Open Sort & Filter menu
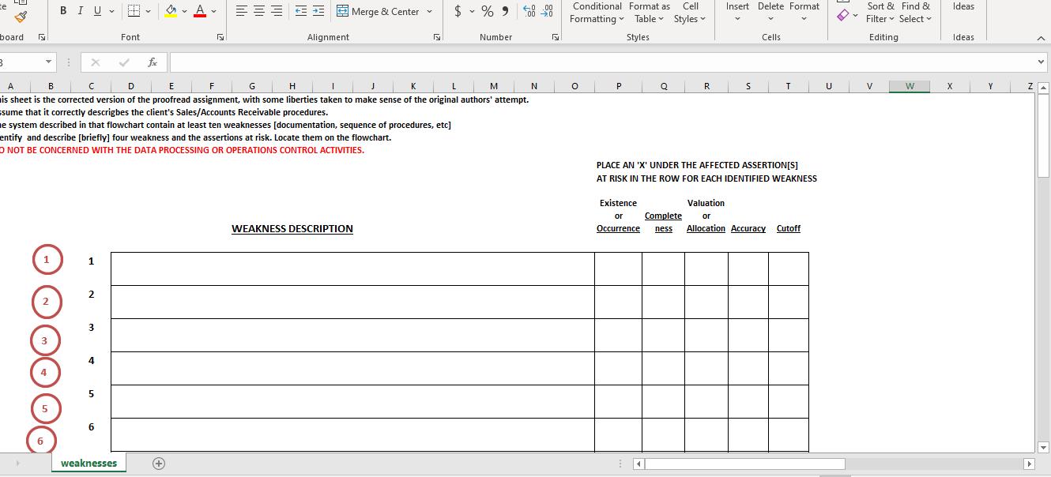The image size is (1051, 477). click(880, 13)
